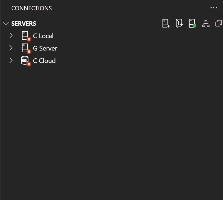223x200 pixels.
Task: Click the SERVERS section title
Action: click(24, 24)
